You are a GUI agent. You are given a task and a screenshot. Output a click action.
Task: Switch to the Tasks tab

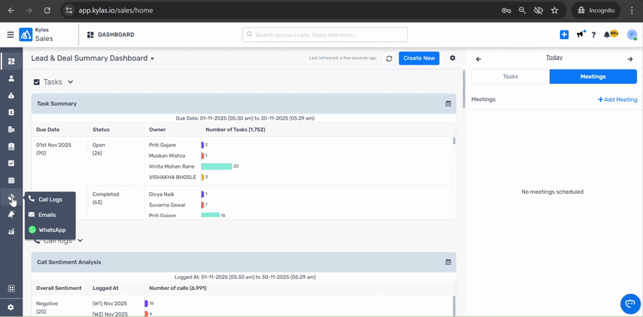[510, 77]
